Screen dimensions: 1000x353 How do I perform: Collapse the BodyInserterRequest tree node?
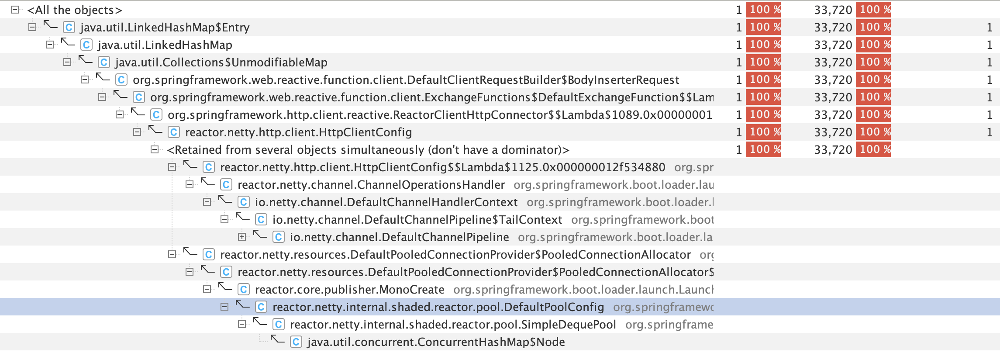(85, 80)
